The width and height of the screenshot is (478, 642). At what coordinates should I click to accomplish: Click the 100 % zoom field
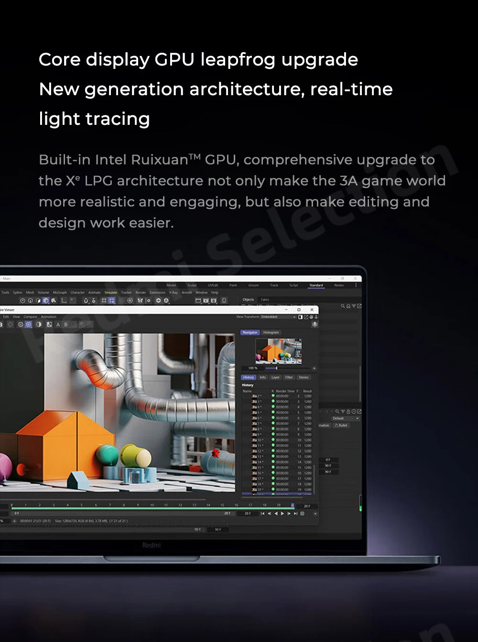253,368
